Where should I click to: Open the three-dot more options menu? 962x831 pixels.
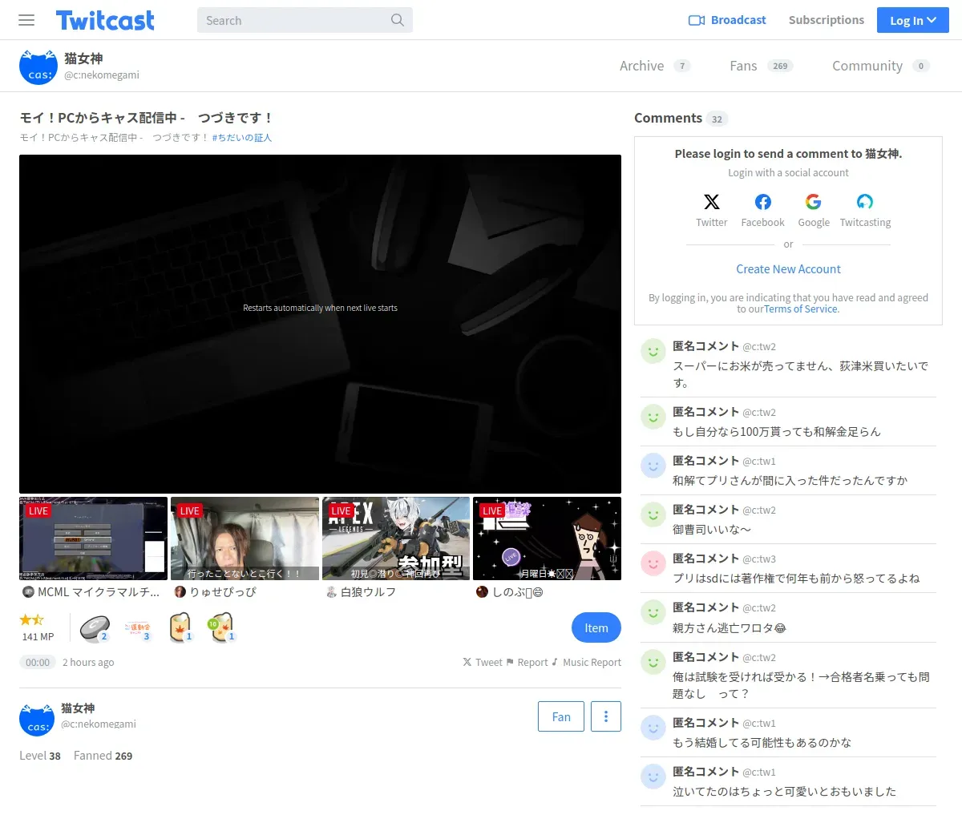606,716
